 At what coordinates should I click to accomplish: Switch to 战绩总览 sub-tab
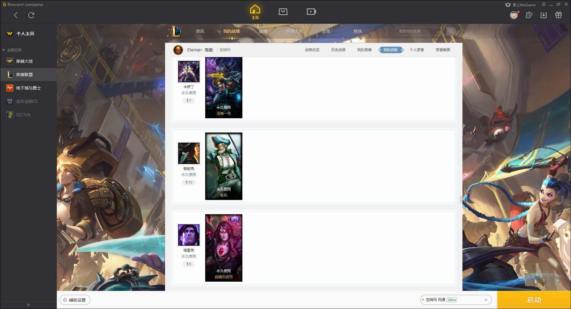[x=312, y=50]
